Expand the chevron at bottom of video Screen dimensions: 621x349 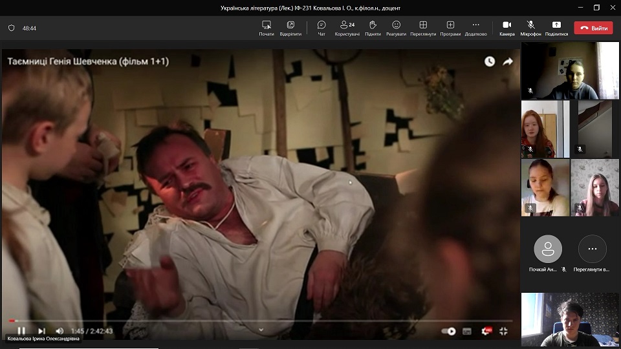pos(261,330)
